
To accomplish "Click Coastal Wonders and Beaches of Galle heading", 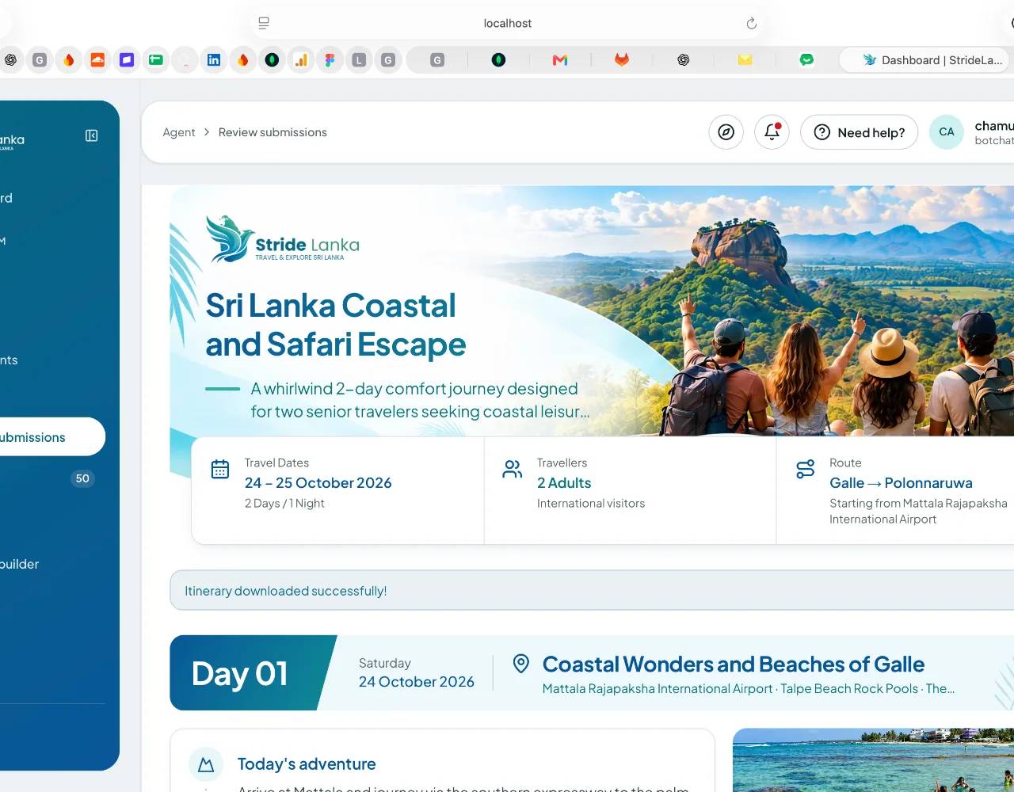I will pyautogui.click(x=734, y=664).
